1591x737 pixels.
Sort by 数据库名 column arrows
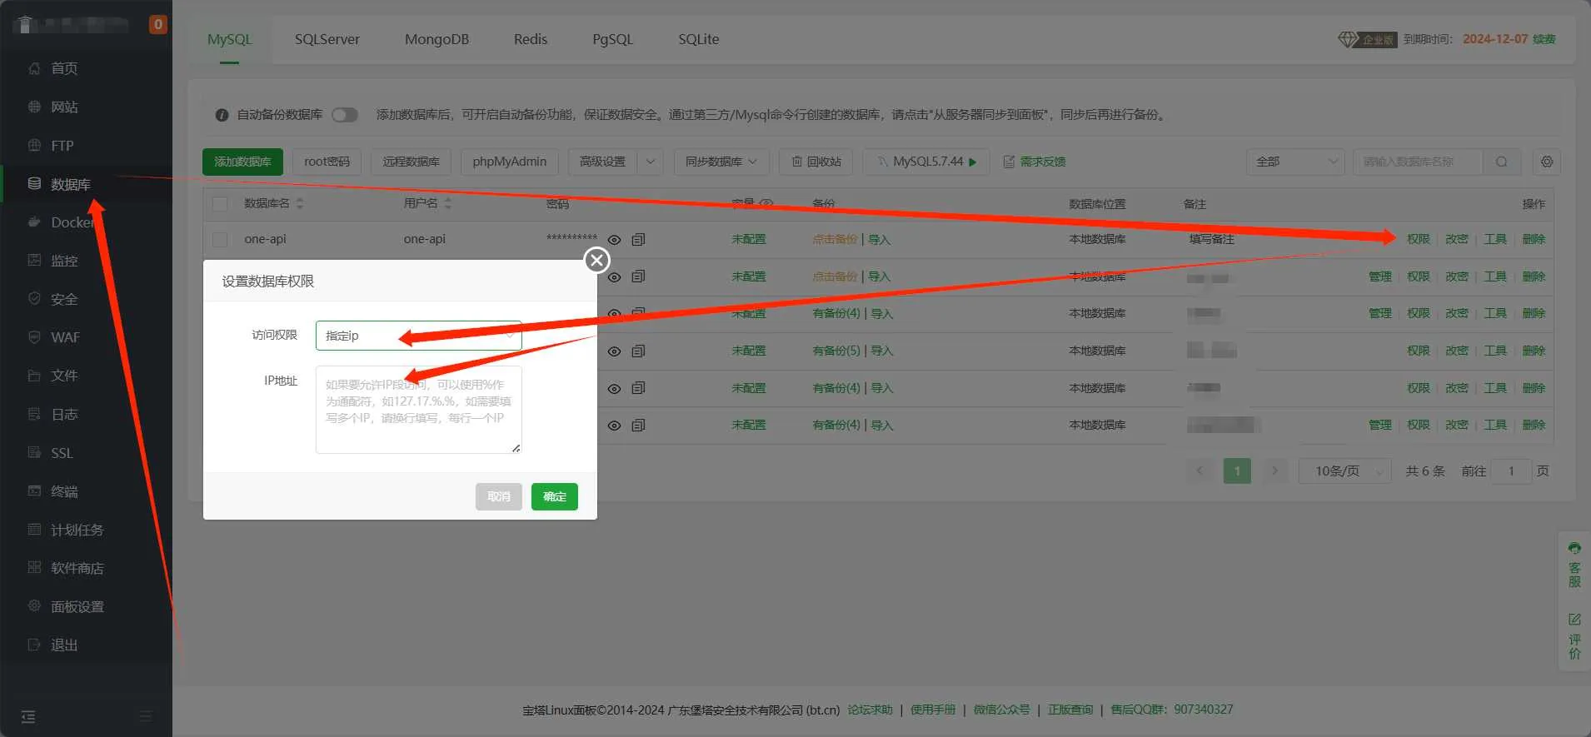pyautogui.click(x=300, y=204)
